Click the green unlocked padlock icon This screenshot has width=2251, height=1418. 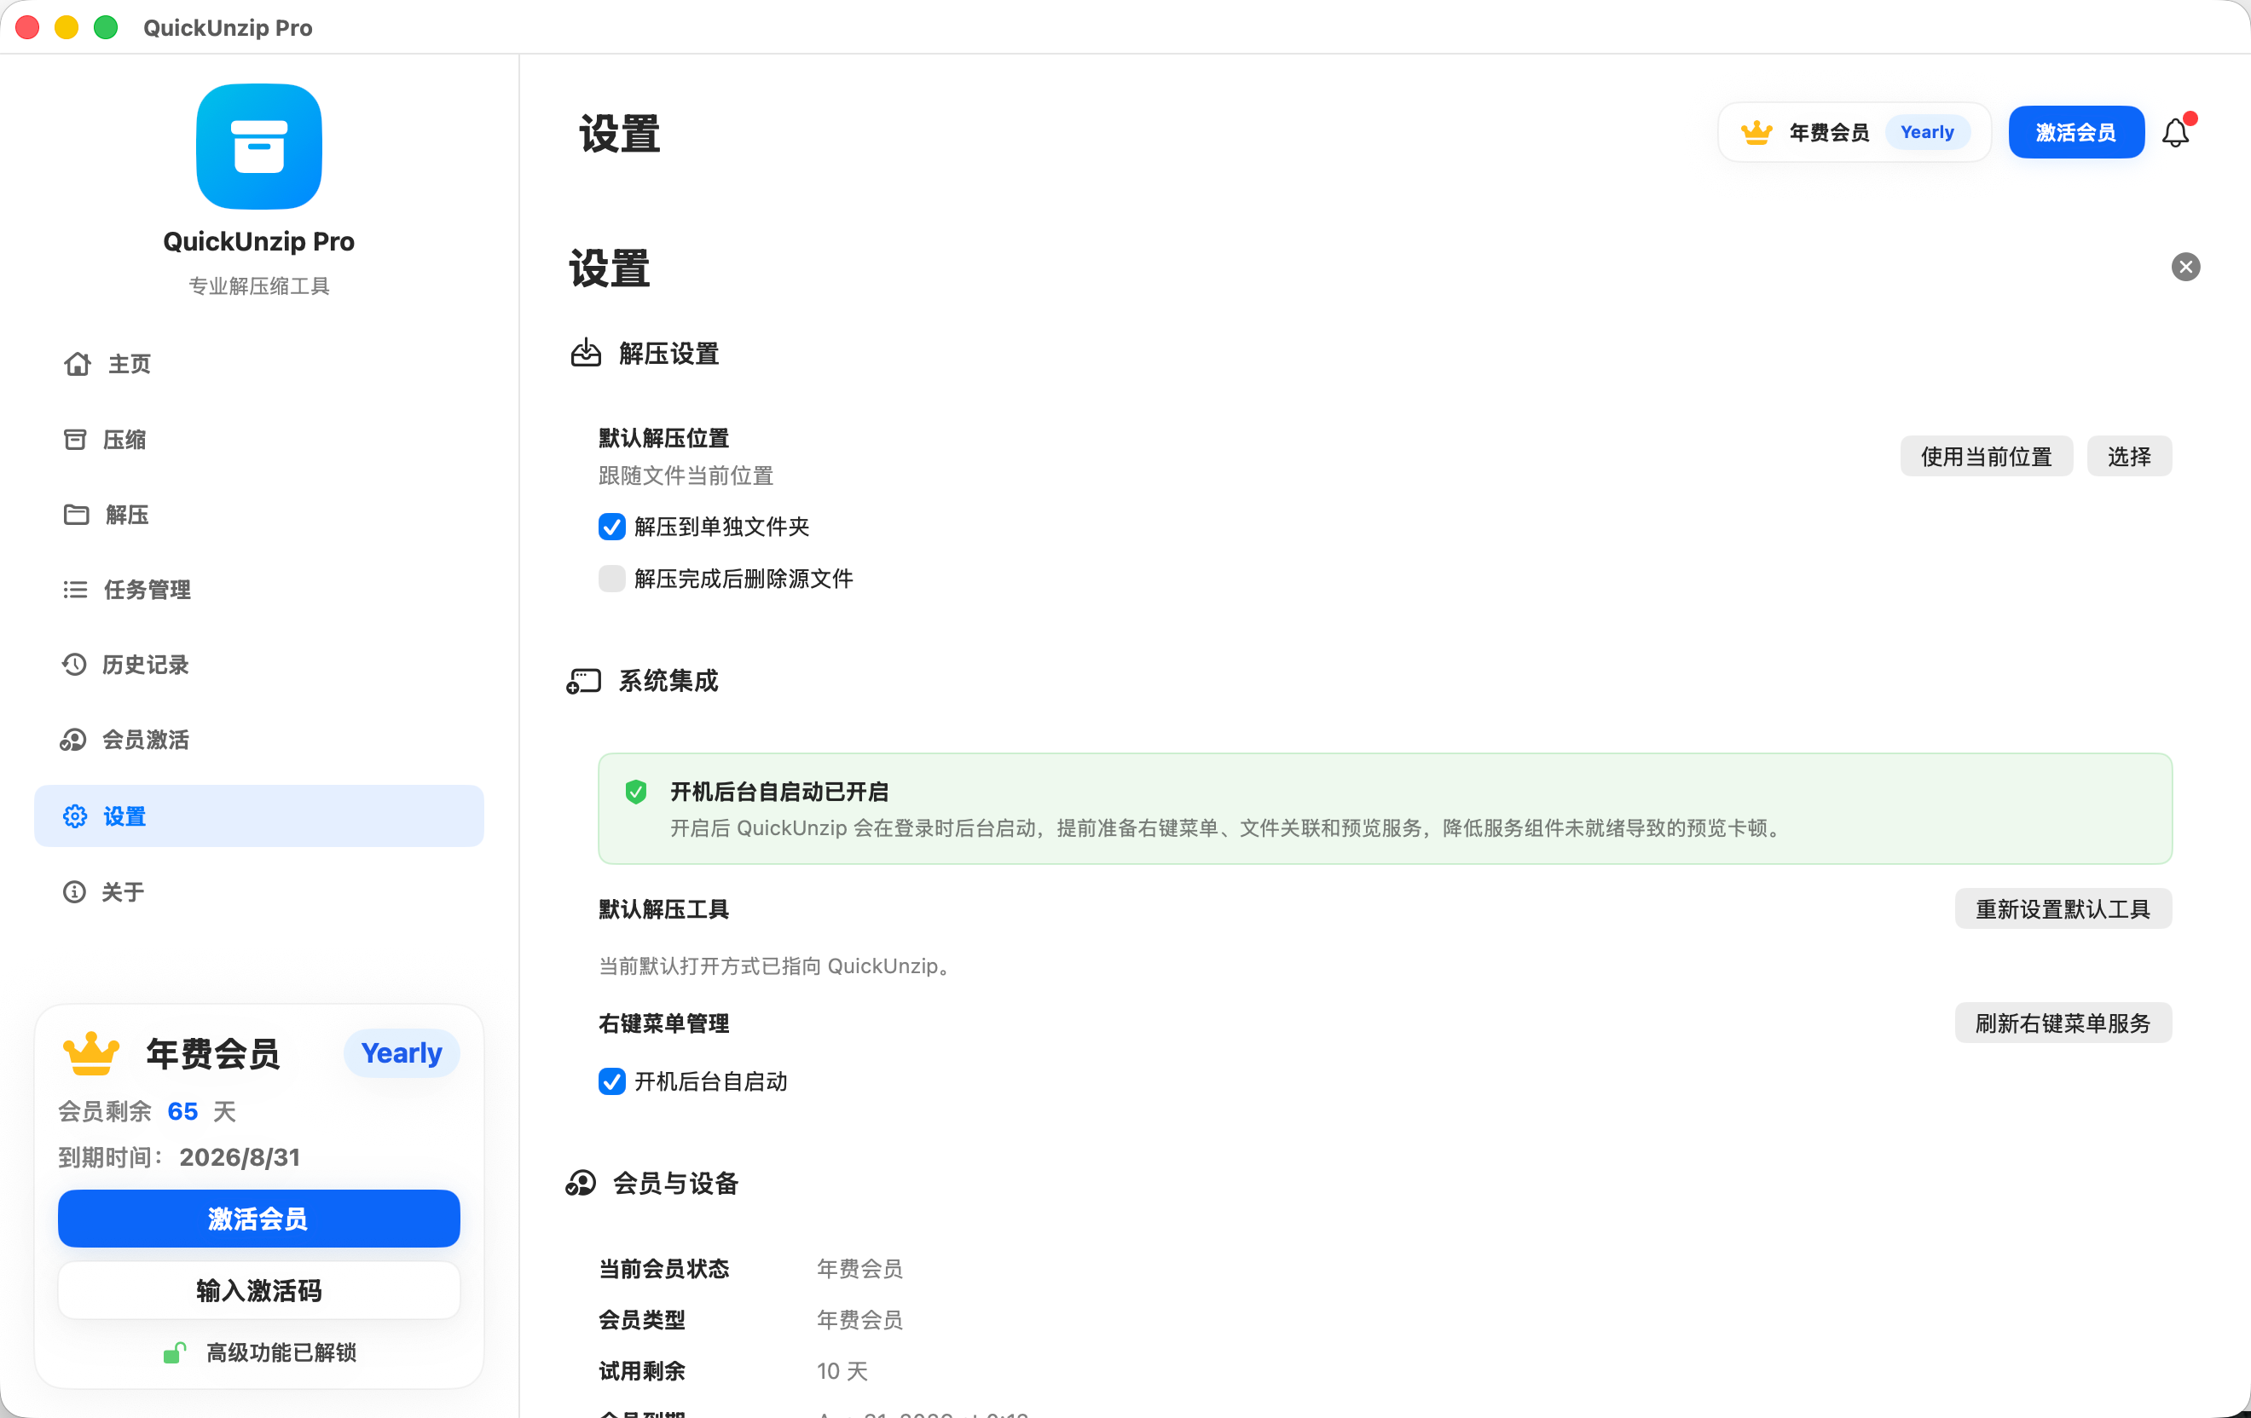(x=175, y=1352)
